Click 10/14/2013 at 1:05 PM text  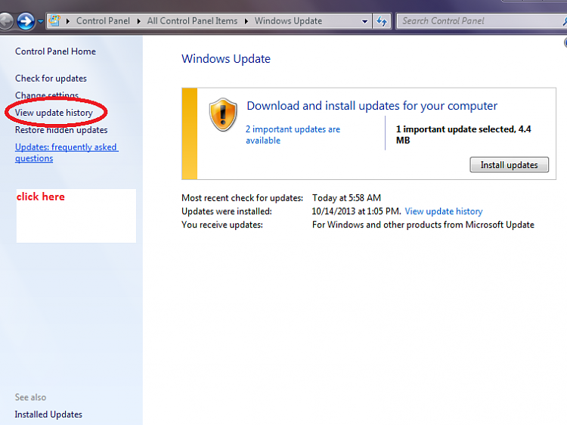pos(356,211)
